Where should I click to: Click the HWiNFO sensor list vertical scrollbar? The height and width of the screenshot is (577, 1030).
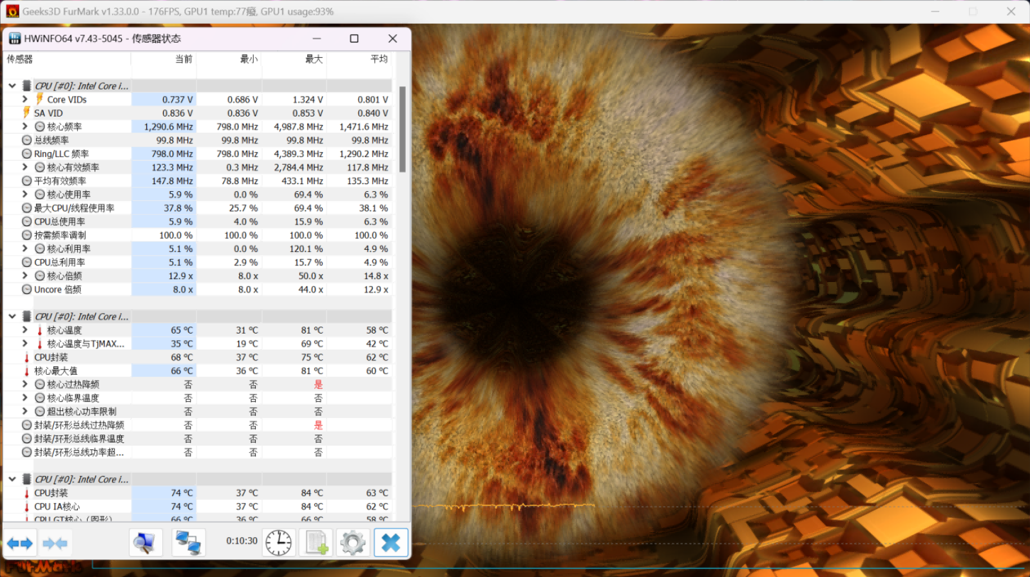pos(403,129)
